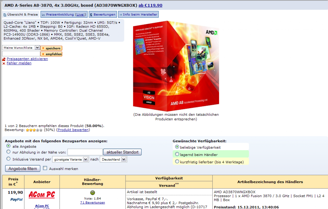Select the 'alle Angebote' radio option
The image size is (328, 209).
click(8, 146)
